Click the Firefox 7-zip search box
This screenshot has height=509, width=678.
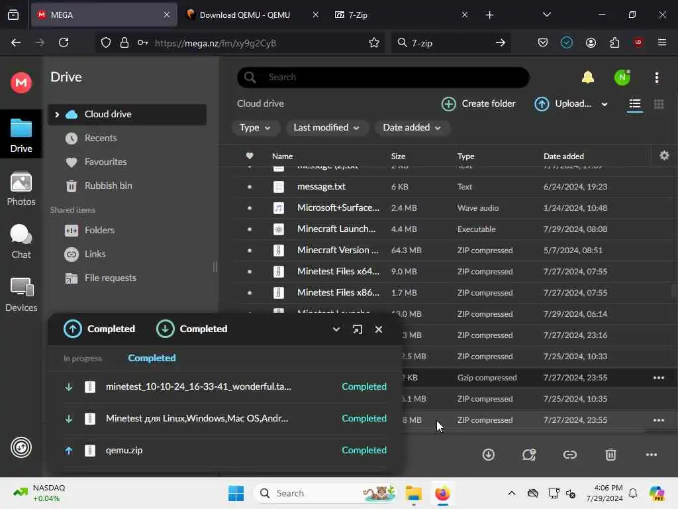[451, 42]
